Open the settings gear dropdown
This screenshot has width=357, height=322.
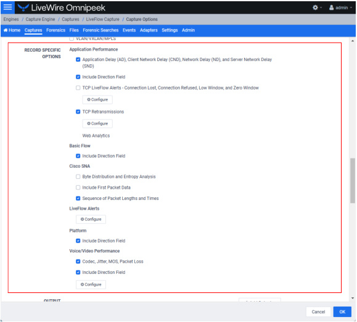tap(317, 7)
